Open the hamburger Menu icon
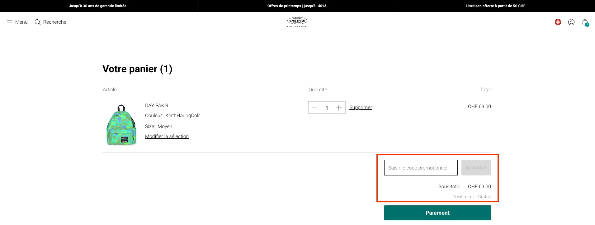This screenshot has width=595, height=225. (x=10, y=22)
